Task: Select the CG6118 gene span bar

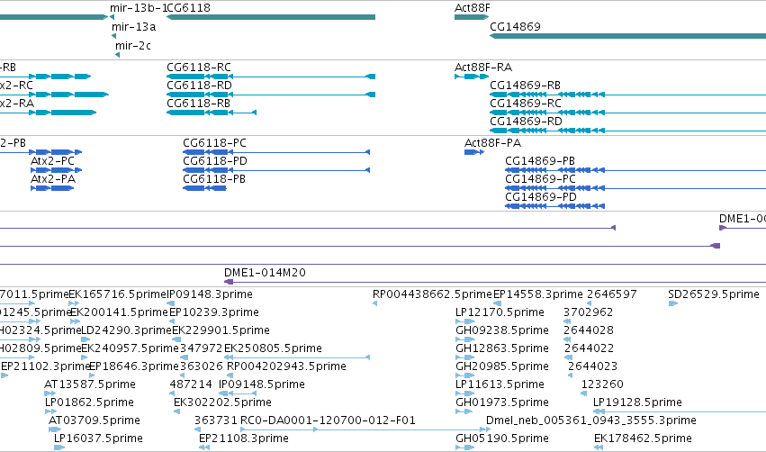Action: tap(271, 17)
